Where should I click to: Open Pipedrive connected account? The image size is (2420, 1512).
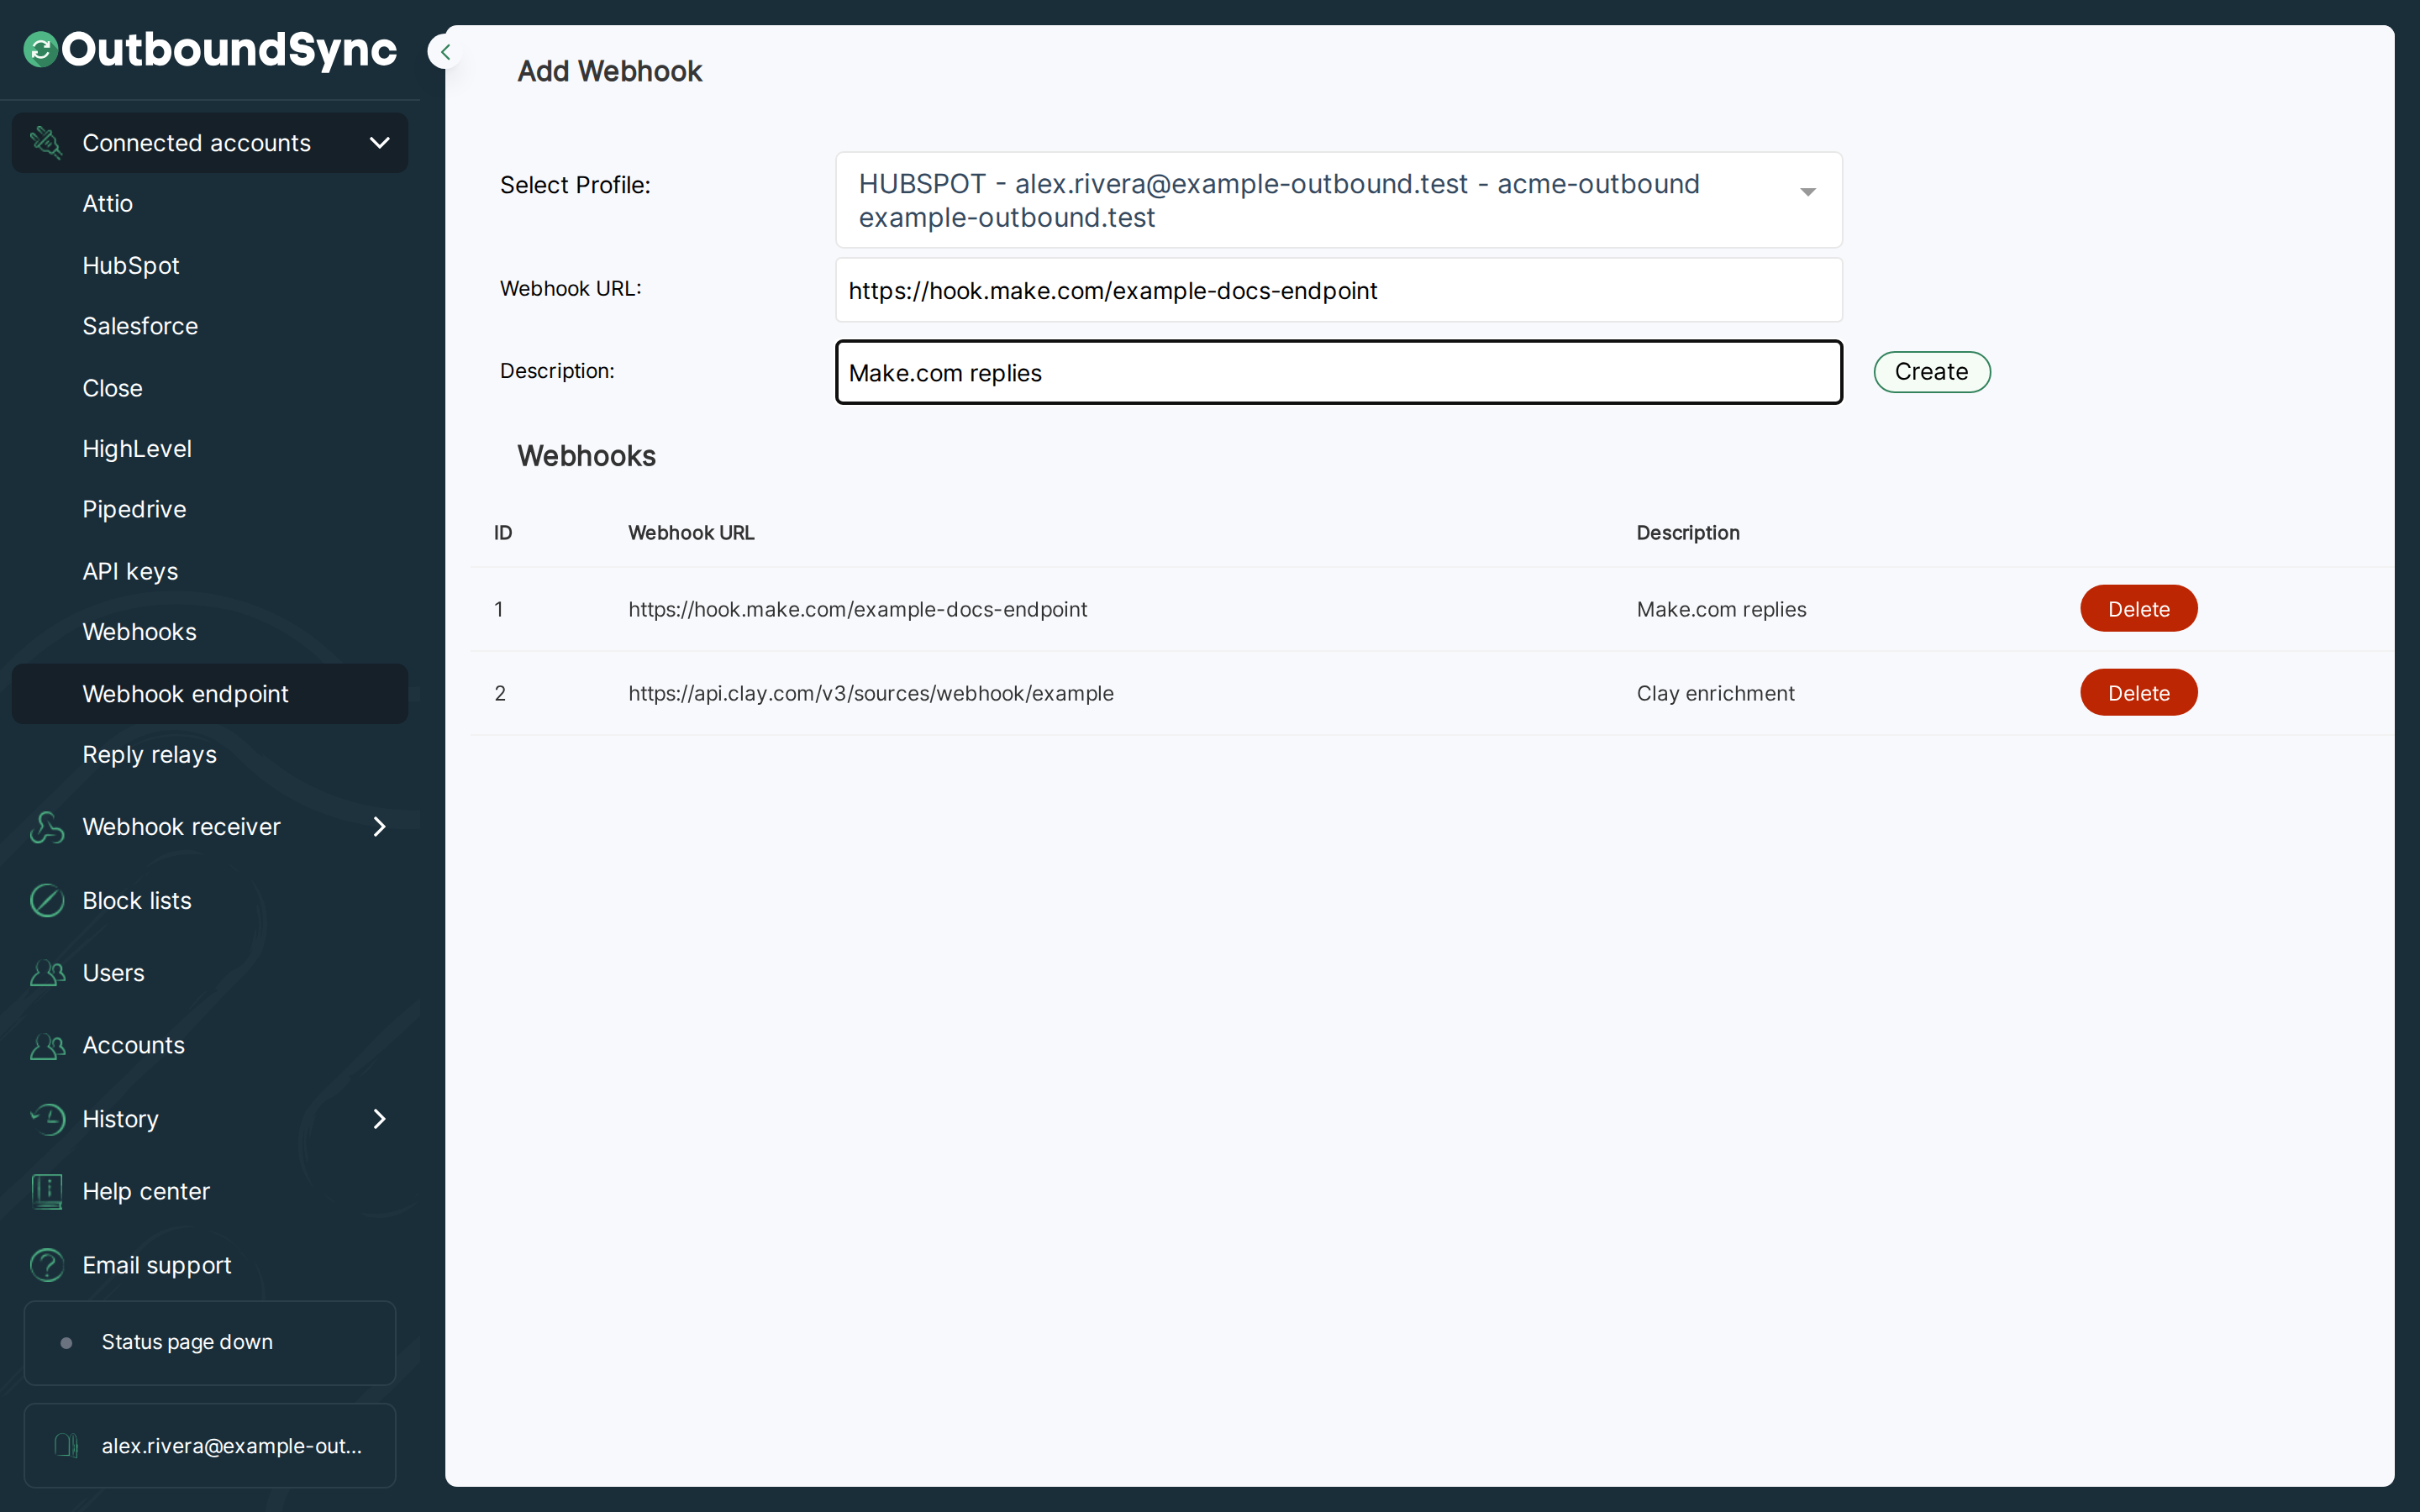[x=134, y=509]
